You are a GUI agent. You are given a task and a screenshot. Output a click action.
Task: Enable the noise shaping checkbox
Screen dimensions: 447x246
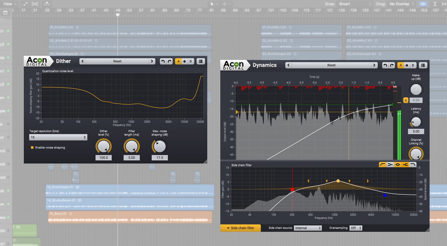[x=32, y=147]
